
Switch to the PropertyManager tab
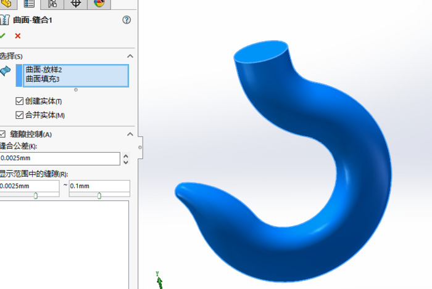tap(29, 4)
